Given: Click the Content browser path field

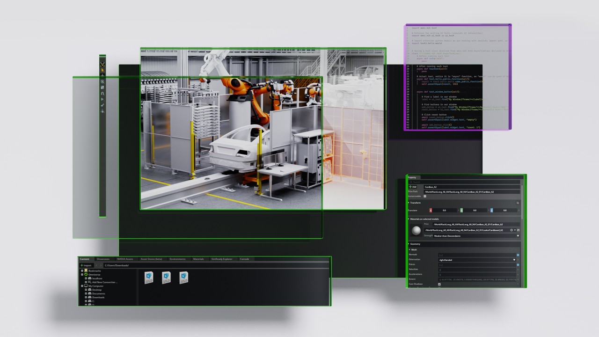Looking at the screenshot, I should tap(216, 265).
